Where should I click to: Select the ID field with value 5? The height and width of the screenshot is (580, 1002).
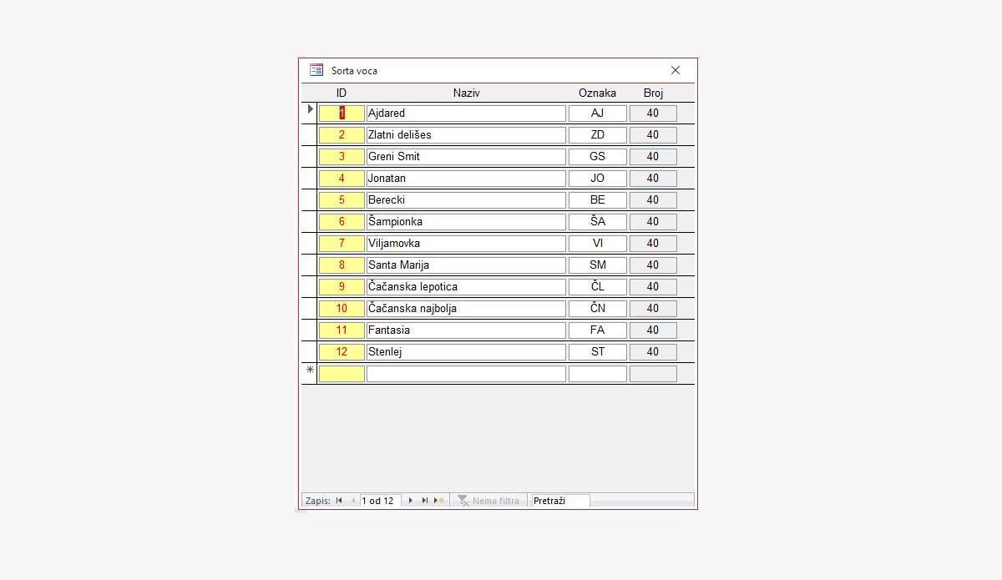click(x=342, y=199)
